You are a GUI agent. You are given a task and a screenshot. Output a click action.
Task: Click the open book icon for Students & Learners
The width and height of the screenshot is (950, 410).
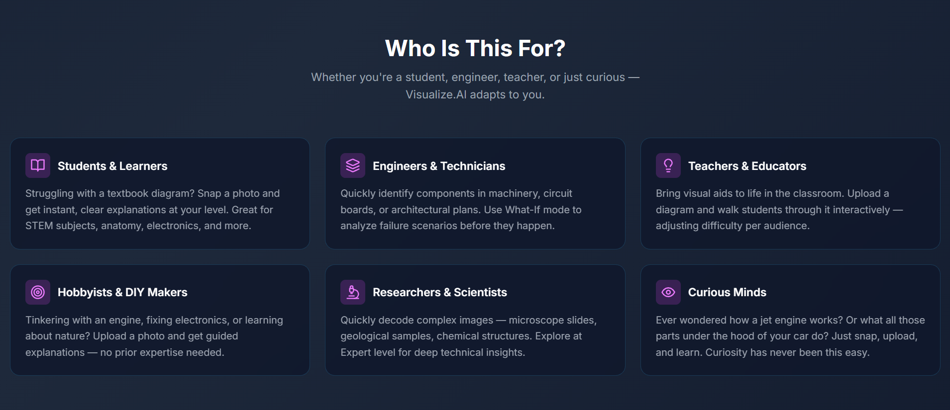point(38,165)
